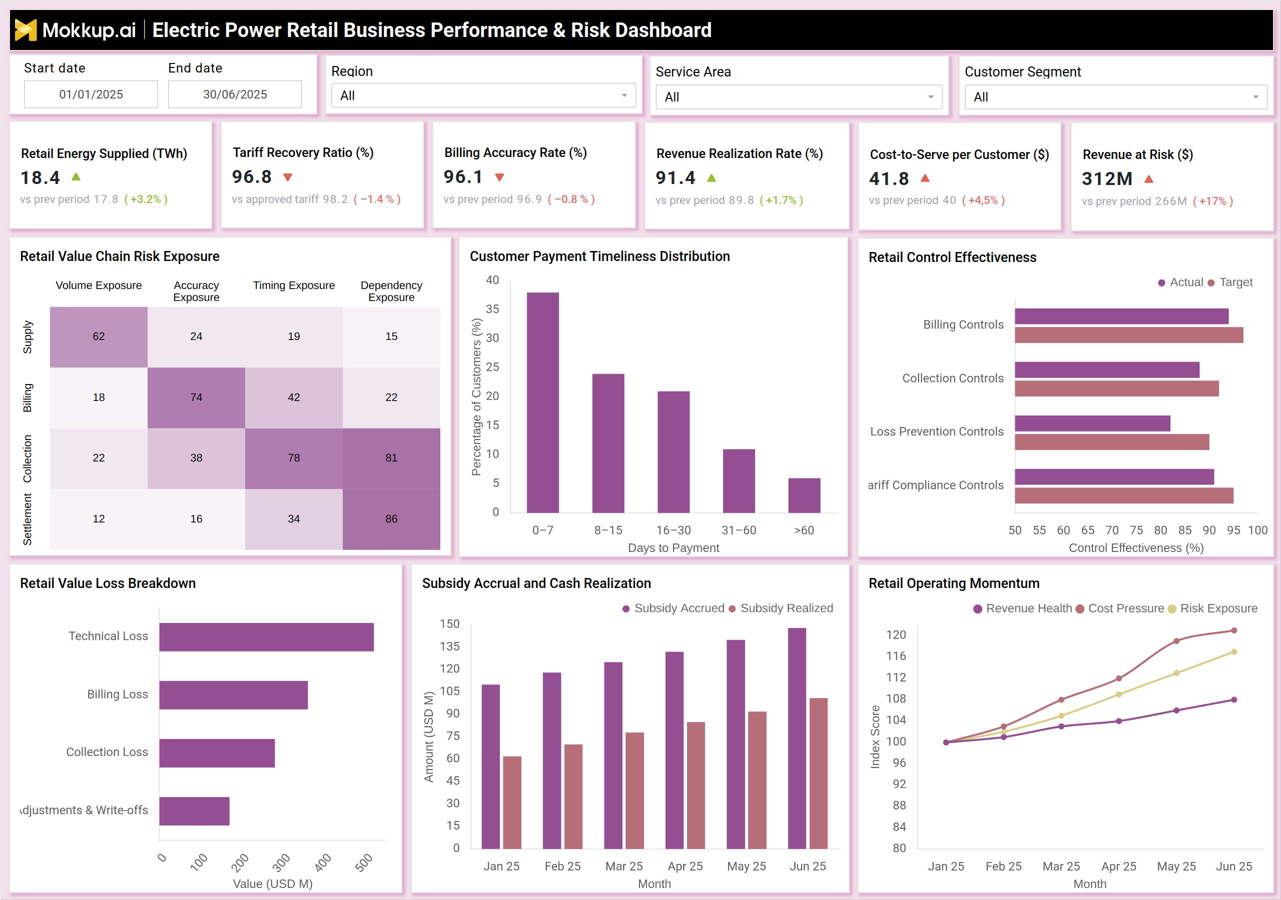The height and width of the screenshot is (900, 1281).
Task: Click the Revenue Realization Rate value 91.4
Action: click(675, 178)
